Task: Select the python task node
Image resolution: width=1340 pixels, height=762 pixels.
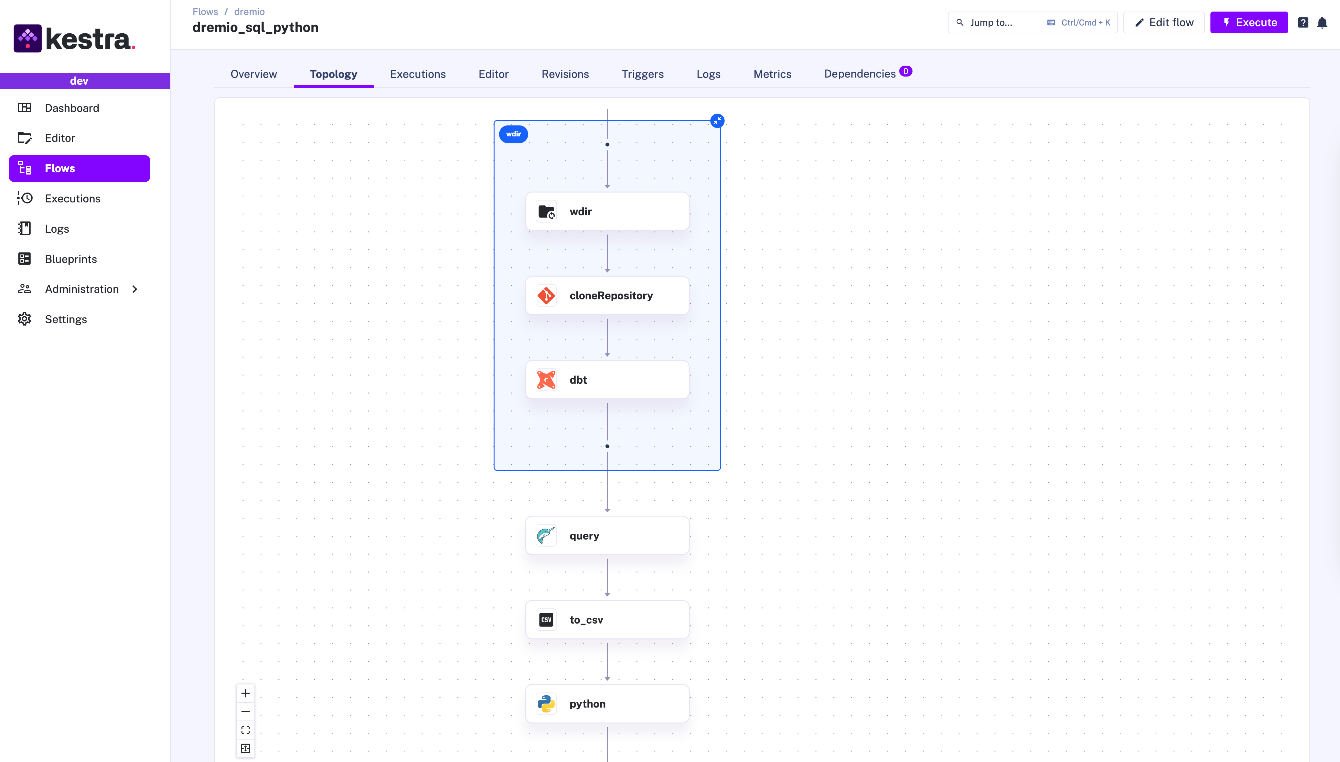Action: click(607, 704)
